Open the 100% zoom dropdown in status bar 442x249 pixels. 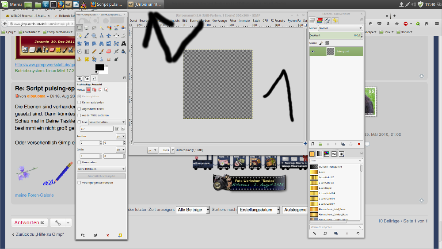click(x=173, y=150)
